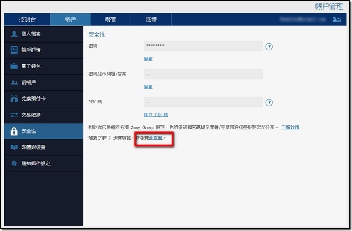This screenshot has height=231, width=352.
Task: Click the PIN 碼 value field
Action: click(203, 102)
